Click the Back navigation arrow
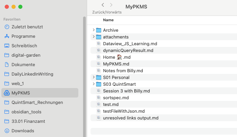 tap(103, 5)
